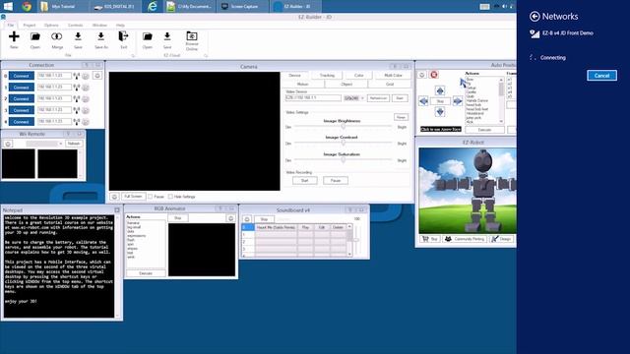
Task: Go back with the Networks arrow icon
Action: pos(535,17)
